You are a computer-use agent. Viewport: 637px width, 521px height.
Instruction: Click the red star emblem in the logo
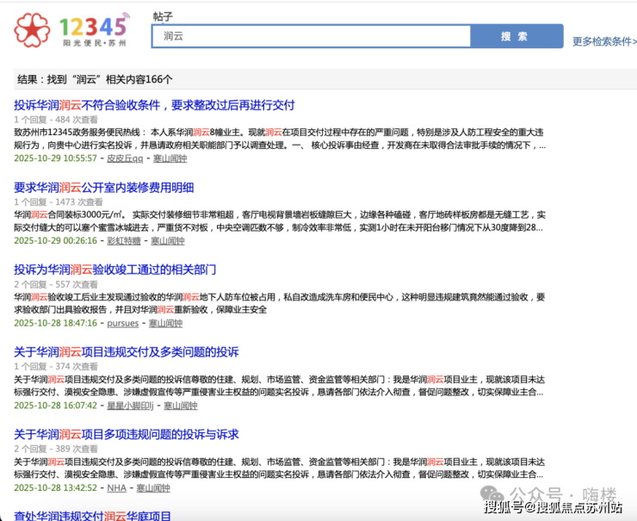32,30
